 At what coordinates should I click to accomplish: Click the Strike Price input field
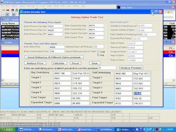click(57, 47)
